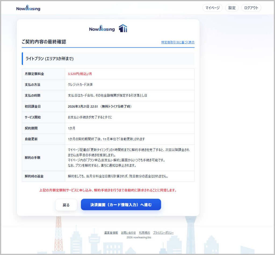Click the 戻る button
This screenshot has width=275, height=255.
point(66,205)
